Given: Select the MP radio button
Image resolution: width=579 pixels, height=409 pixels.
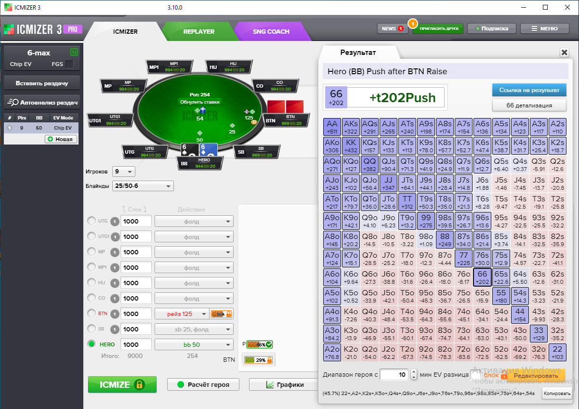Looking at the screenshot, I should tap(91, 252).
